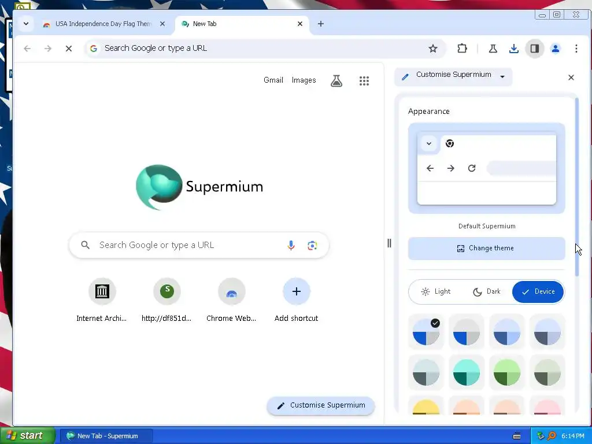Click the side panel scrollbar
Screen dimensions: 592x444
[576, 187]
